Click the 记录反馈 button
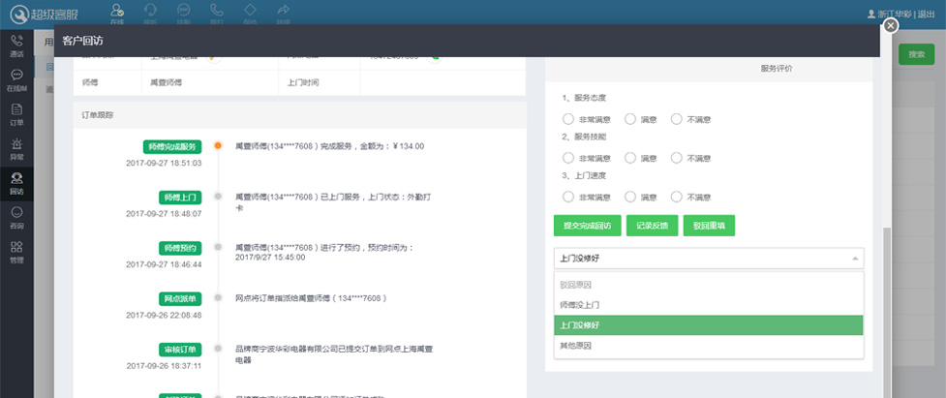This screenshot has height=398, width=946. [x=652, y=226]
